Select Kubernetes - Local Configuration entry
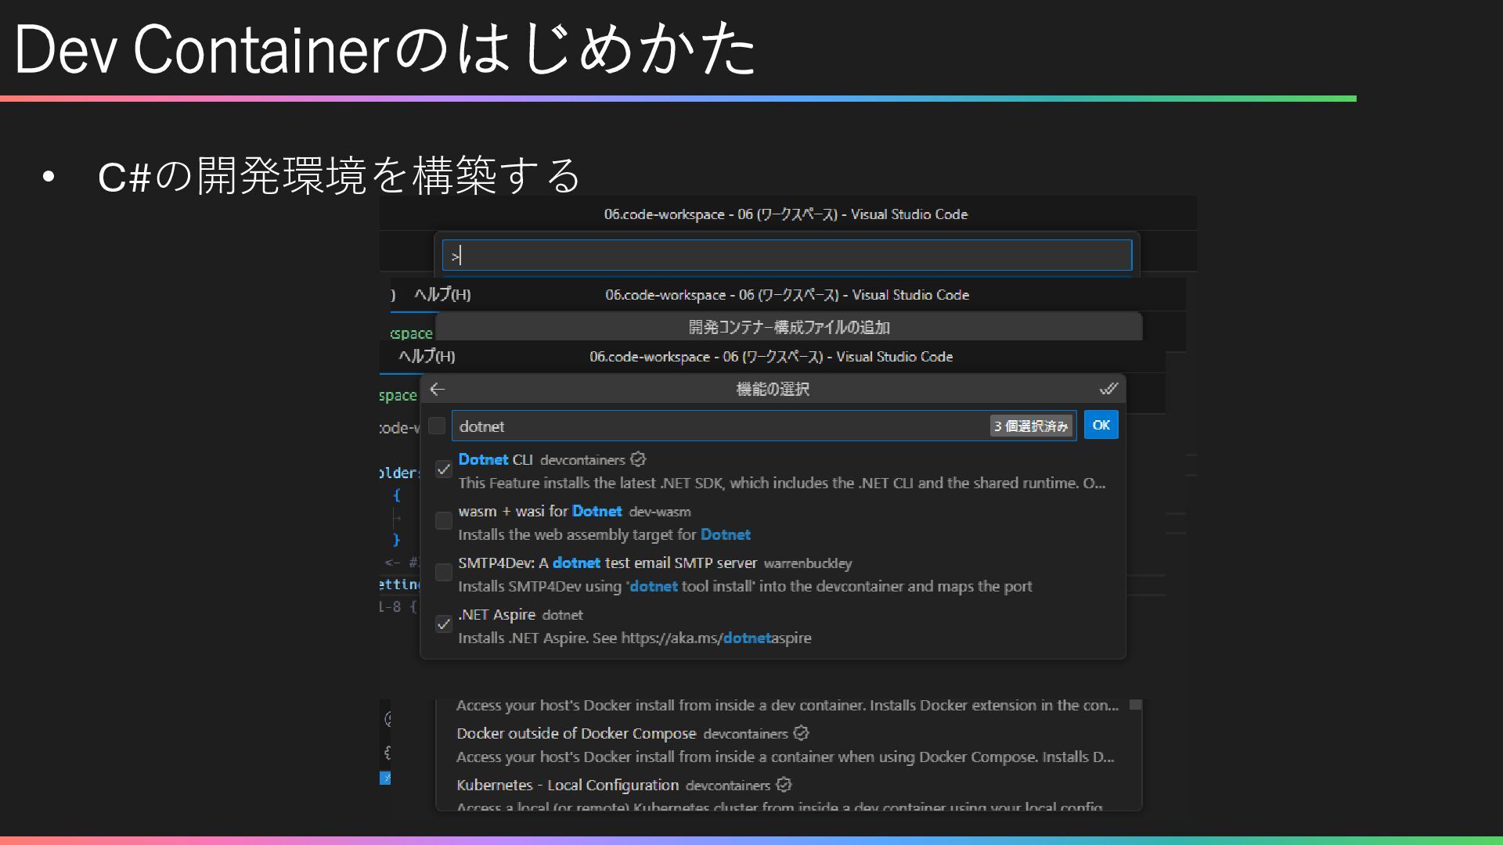This screenshot has height=845, width=1503. click(x=787, y=792)
